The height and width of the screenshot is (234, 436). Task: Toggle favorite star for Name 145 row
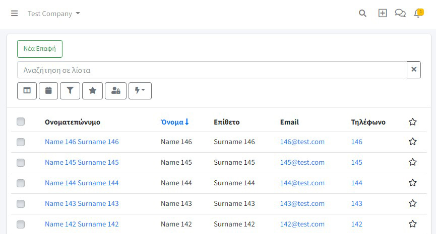413,162
